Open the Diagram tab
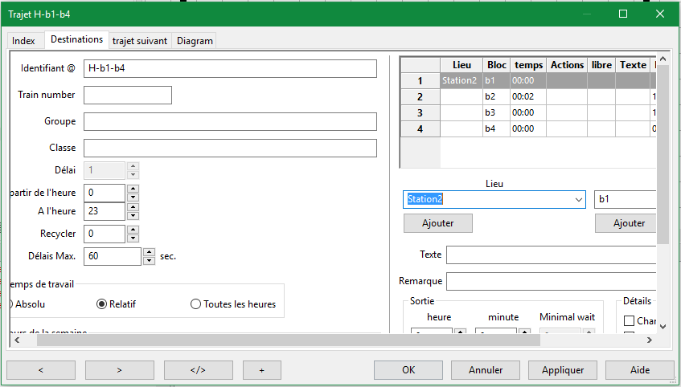The height and width of the screenshot is (387, 681). tap(195, 41)
